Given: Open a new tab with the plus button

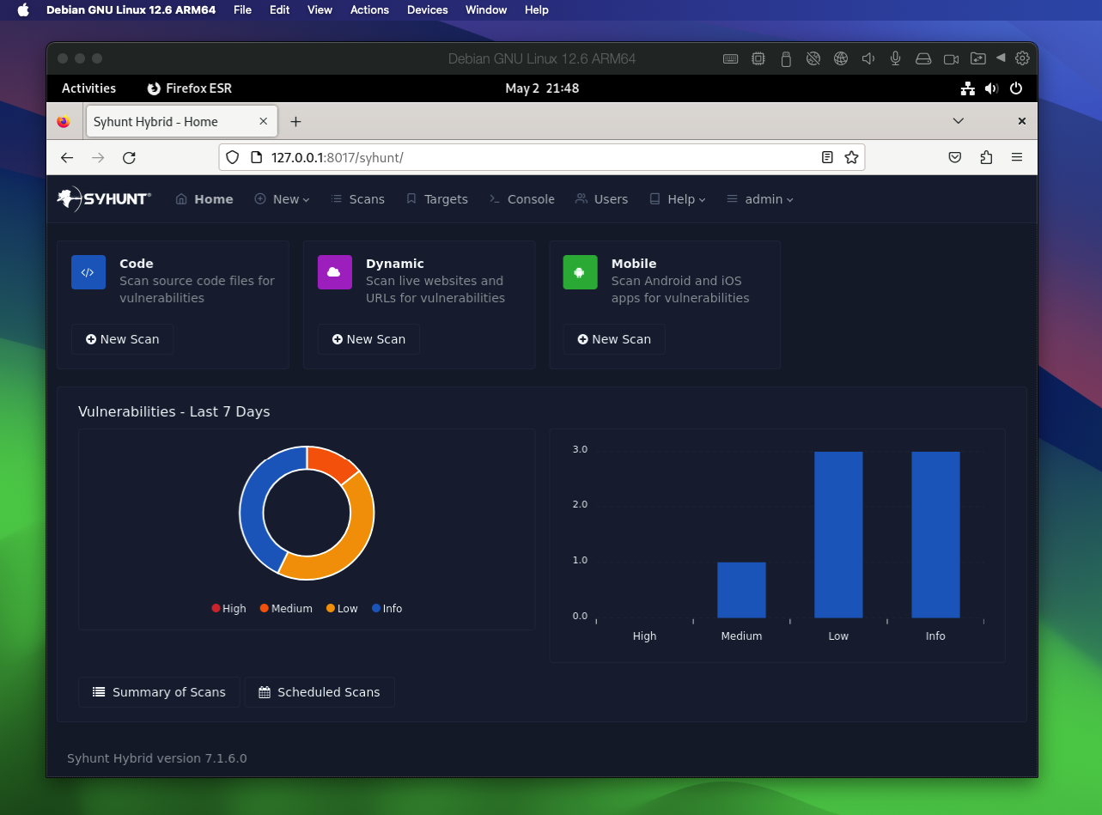Looking at the screenshot, I should click(295, 122).
